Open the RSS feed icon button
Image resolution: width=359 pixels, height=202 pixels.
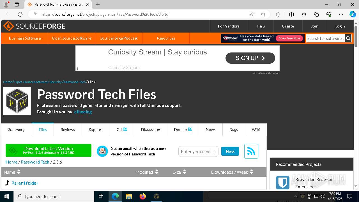(x=251, y=151)
